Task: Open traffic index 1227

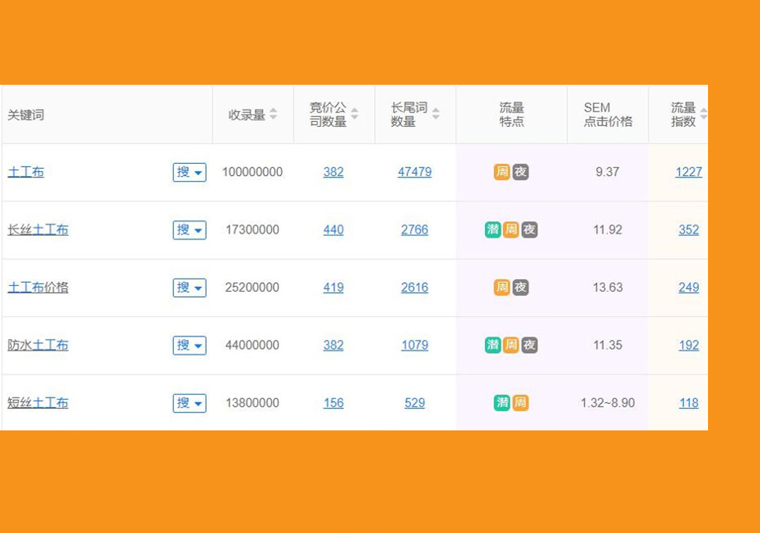Action: click(x=689, y=172)
